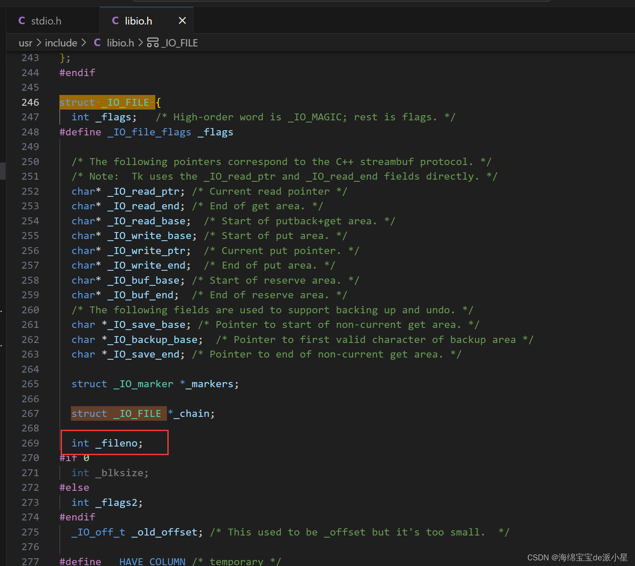Click line number 267 in gutter
The height and width of the screenshot is (566, 635).
(x=30, y=413)
